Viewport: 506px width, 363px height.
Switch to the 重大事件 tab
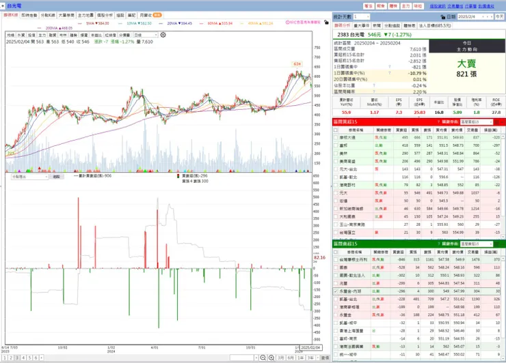click(362, 25)
